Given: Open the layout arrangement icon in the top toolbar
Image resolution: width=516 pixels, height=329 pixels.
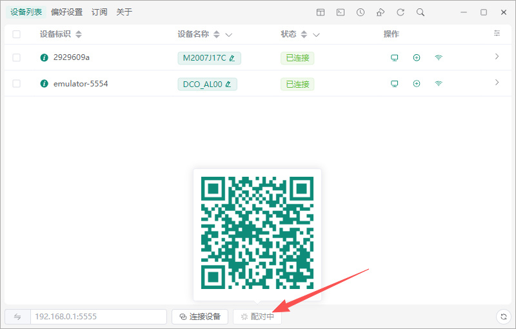Looking at the screenshot, I should [x=321, y=12].
